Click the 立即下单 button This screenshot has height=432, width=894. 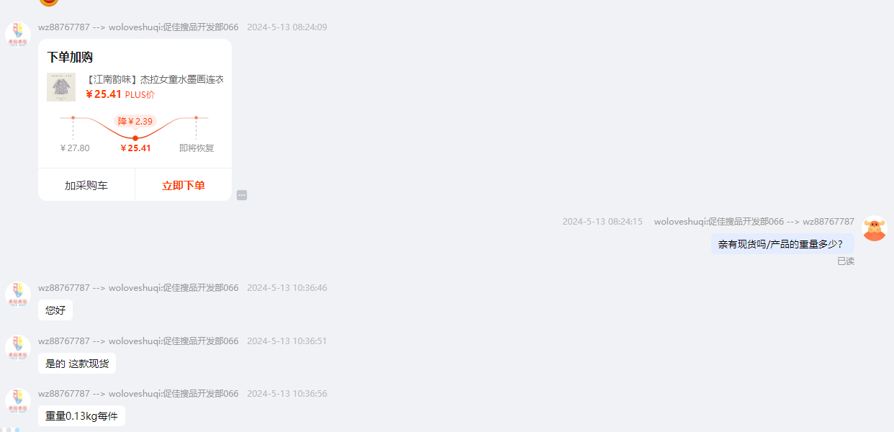[184, 185]
